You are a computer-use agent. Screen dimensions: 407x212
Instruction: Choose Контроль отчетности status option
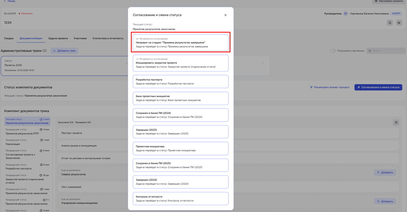tap(181, 199)
